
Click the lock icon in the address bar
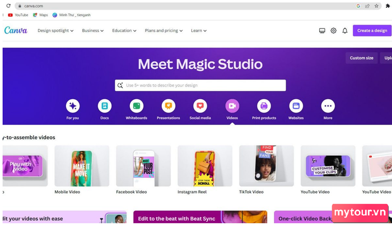click(x=20, y=6)
